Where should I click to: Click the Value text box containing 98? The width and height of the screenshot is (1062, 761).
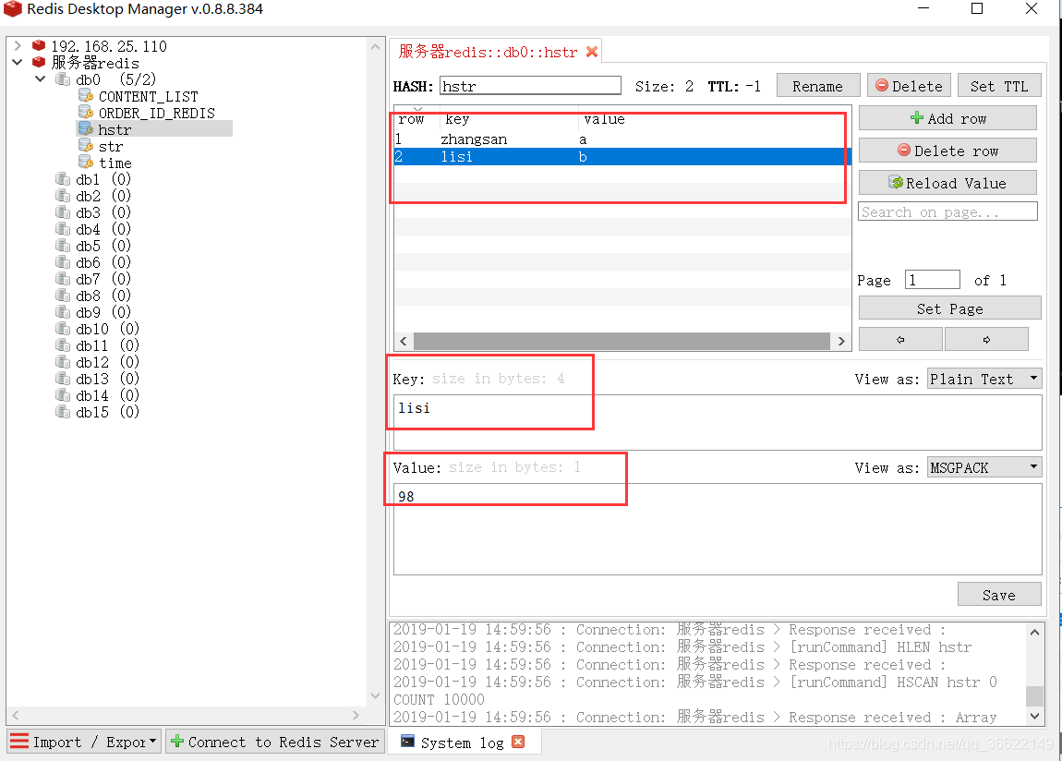point(718,529)
